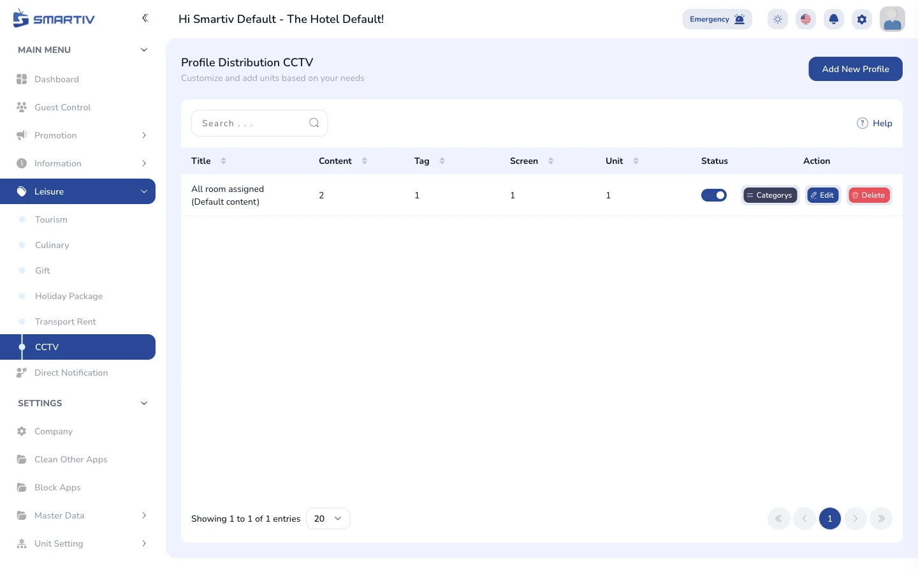Click Direct Notification icon
The width and height of the screenshot is (918, 574).
pyautogui.click(x=22, y=372)
